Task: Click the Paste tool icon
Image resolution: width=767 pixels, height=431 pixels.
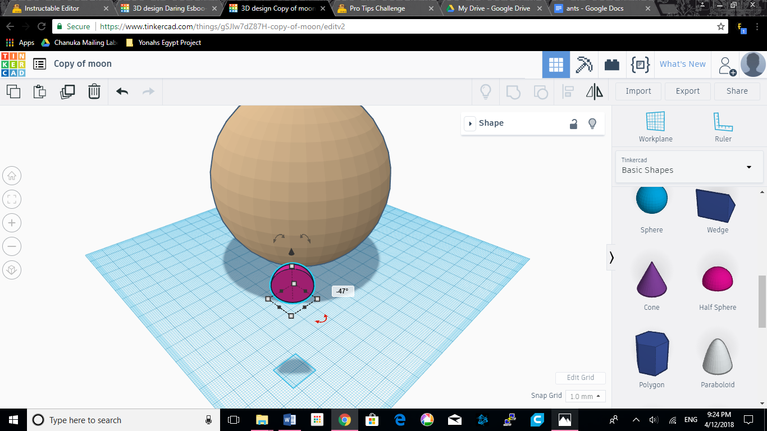Action: pyautogui.click(x=40, y=91)
